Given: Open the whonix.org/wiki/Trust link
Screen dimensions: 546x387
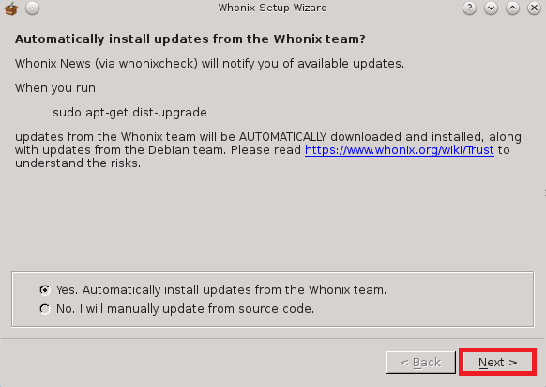Looking at the screenshot, I should (x=400, y=150).
